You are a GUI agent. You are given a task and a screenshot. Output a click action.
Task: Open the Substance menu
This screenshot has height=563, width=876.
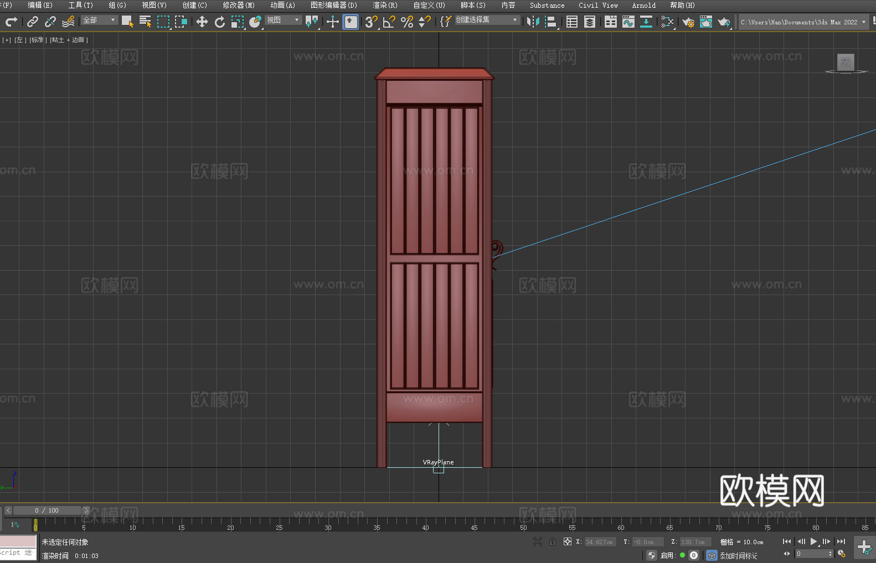coord(547,5)
